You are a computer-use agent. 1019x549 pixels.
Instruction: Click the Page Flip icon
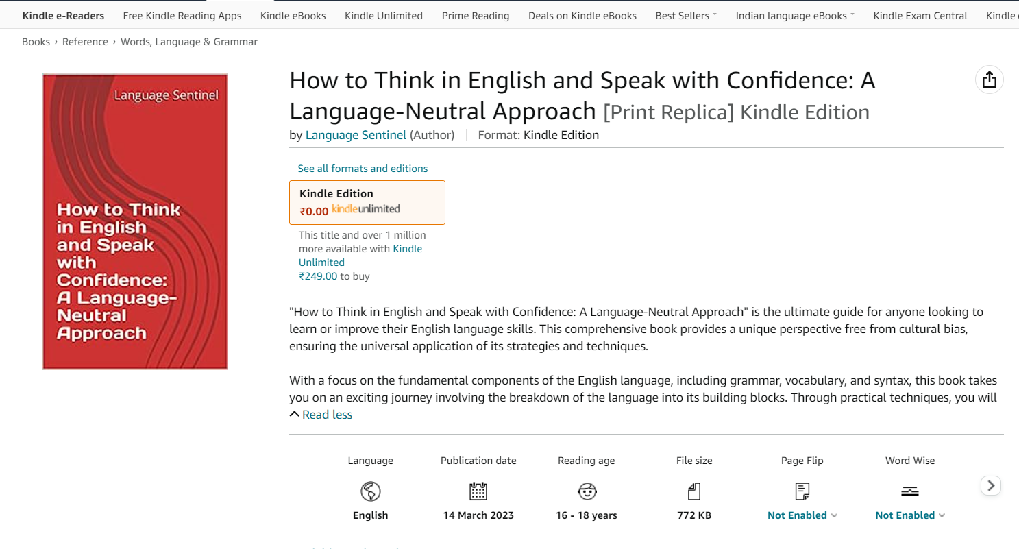point(802,491)
